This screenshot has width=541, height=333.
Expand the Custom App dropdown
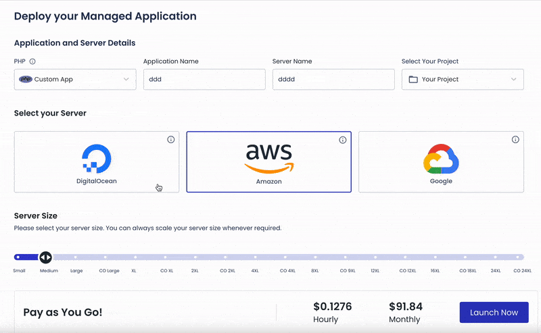(x=75, y=79)
